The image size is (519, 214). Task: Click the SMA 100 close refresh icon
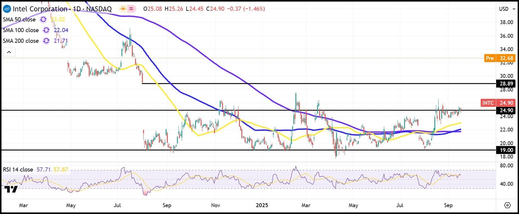click(46, 30)
